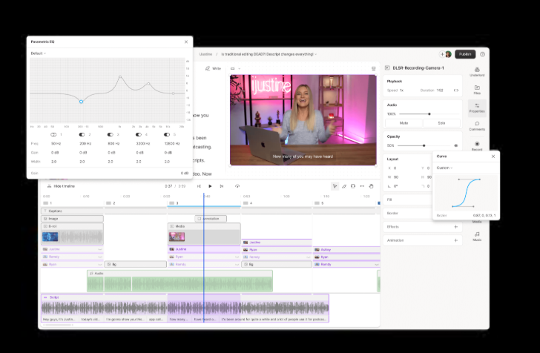This screenshot has height=353, width=540.
Task: Open the Files sidebar panel
Action: pos(477,90)
